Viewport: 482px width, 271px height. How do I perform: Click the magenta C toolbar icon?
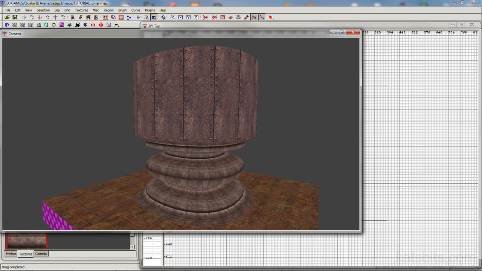click(62, 25)
